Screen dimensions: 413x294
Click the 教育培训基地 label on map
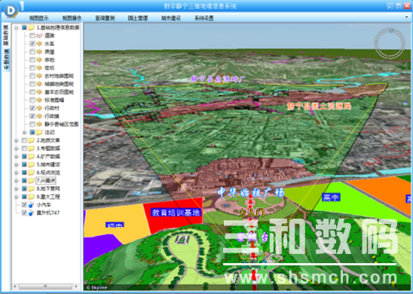[x=176, y=213]
